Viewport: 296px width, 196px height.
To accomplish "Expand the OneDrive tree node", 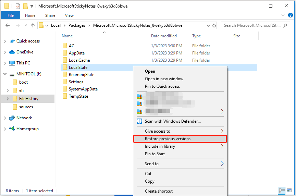I will 5,52.
